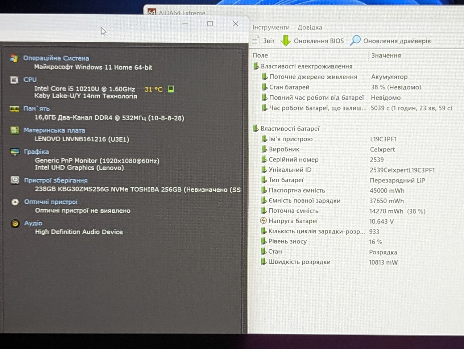Click the Аудіо heading
The width and height of the screenshot is (464, 349).
pyautogui.click(x=33, y=223)
